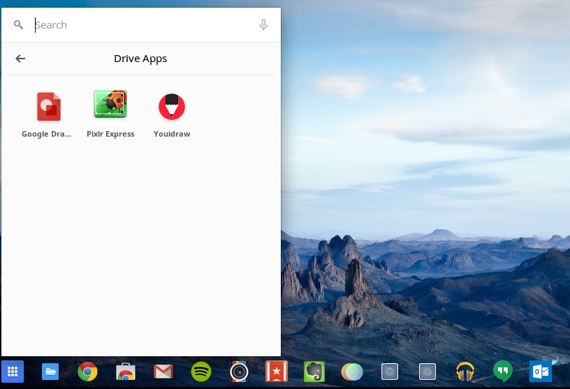
Task: Click the Search input field
Action: coord(140,25)
